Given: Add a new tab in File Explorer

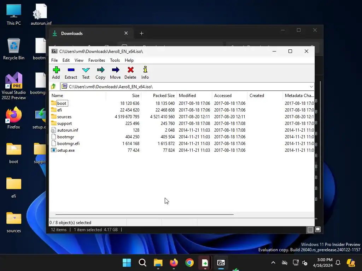Looking at the screenshot, I should tap(141, 34).
